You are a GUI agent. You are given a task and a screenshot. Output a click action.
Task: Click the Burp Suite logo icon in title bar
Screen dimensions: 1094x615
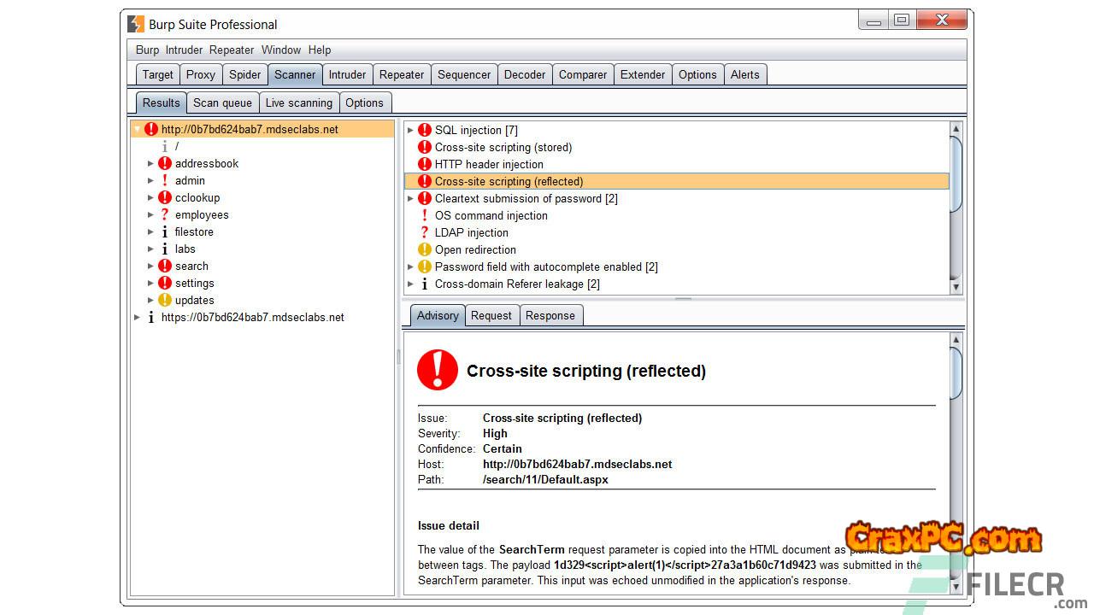point(135,24)
